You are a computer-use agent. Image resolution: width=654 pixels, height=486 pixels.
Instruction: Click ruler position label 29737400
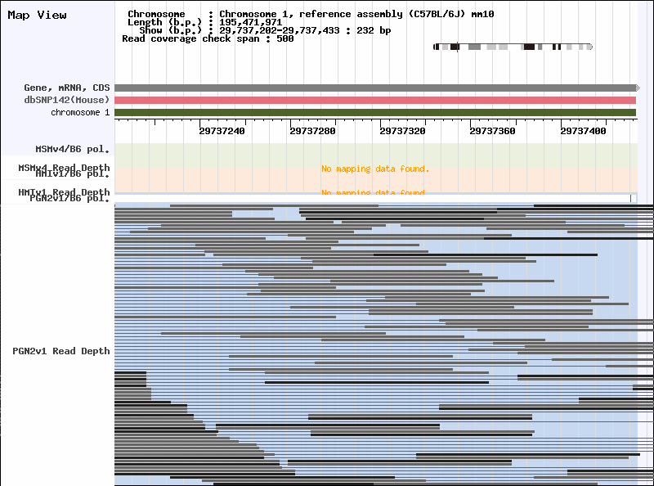click(x=583, y=131)
